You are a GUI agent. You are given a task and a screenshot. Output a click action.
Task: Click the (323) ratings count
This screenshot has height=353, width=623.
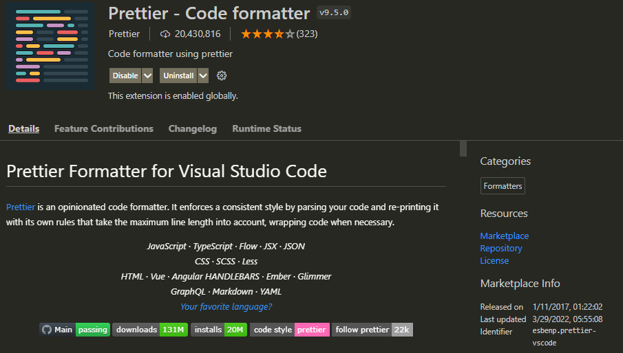(307, 34)
